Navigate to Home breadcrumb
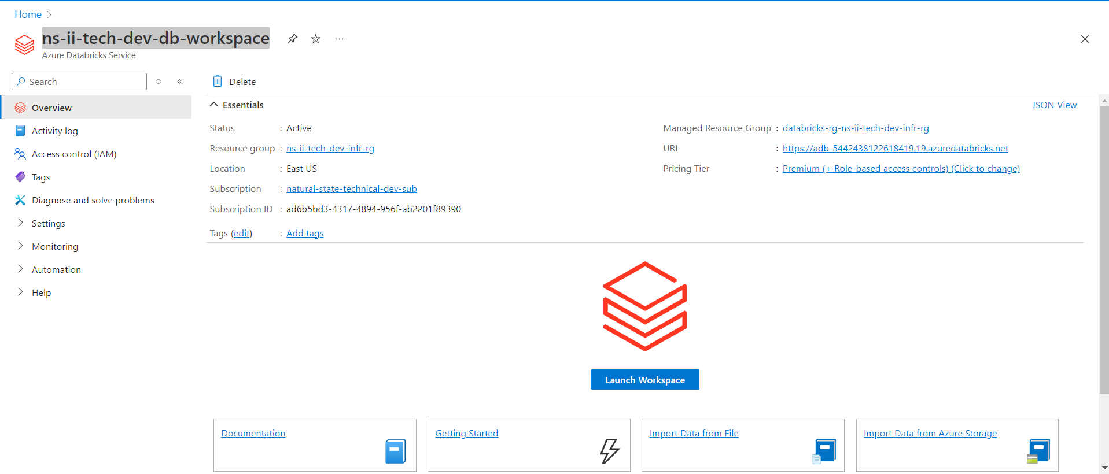 pyautogui.click(x=28, y=14)
